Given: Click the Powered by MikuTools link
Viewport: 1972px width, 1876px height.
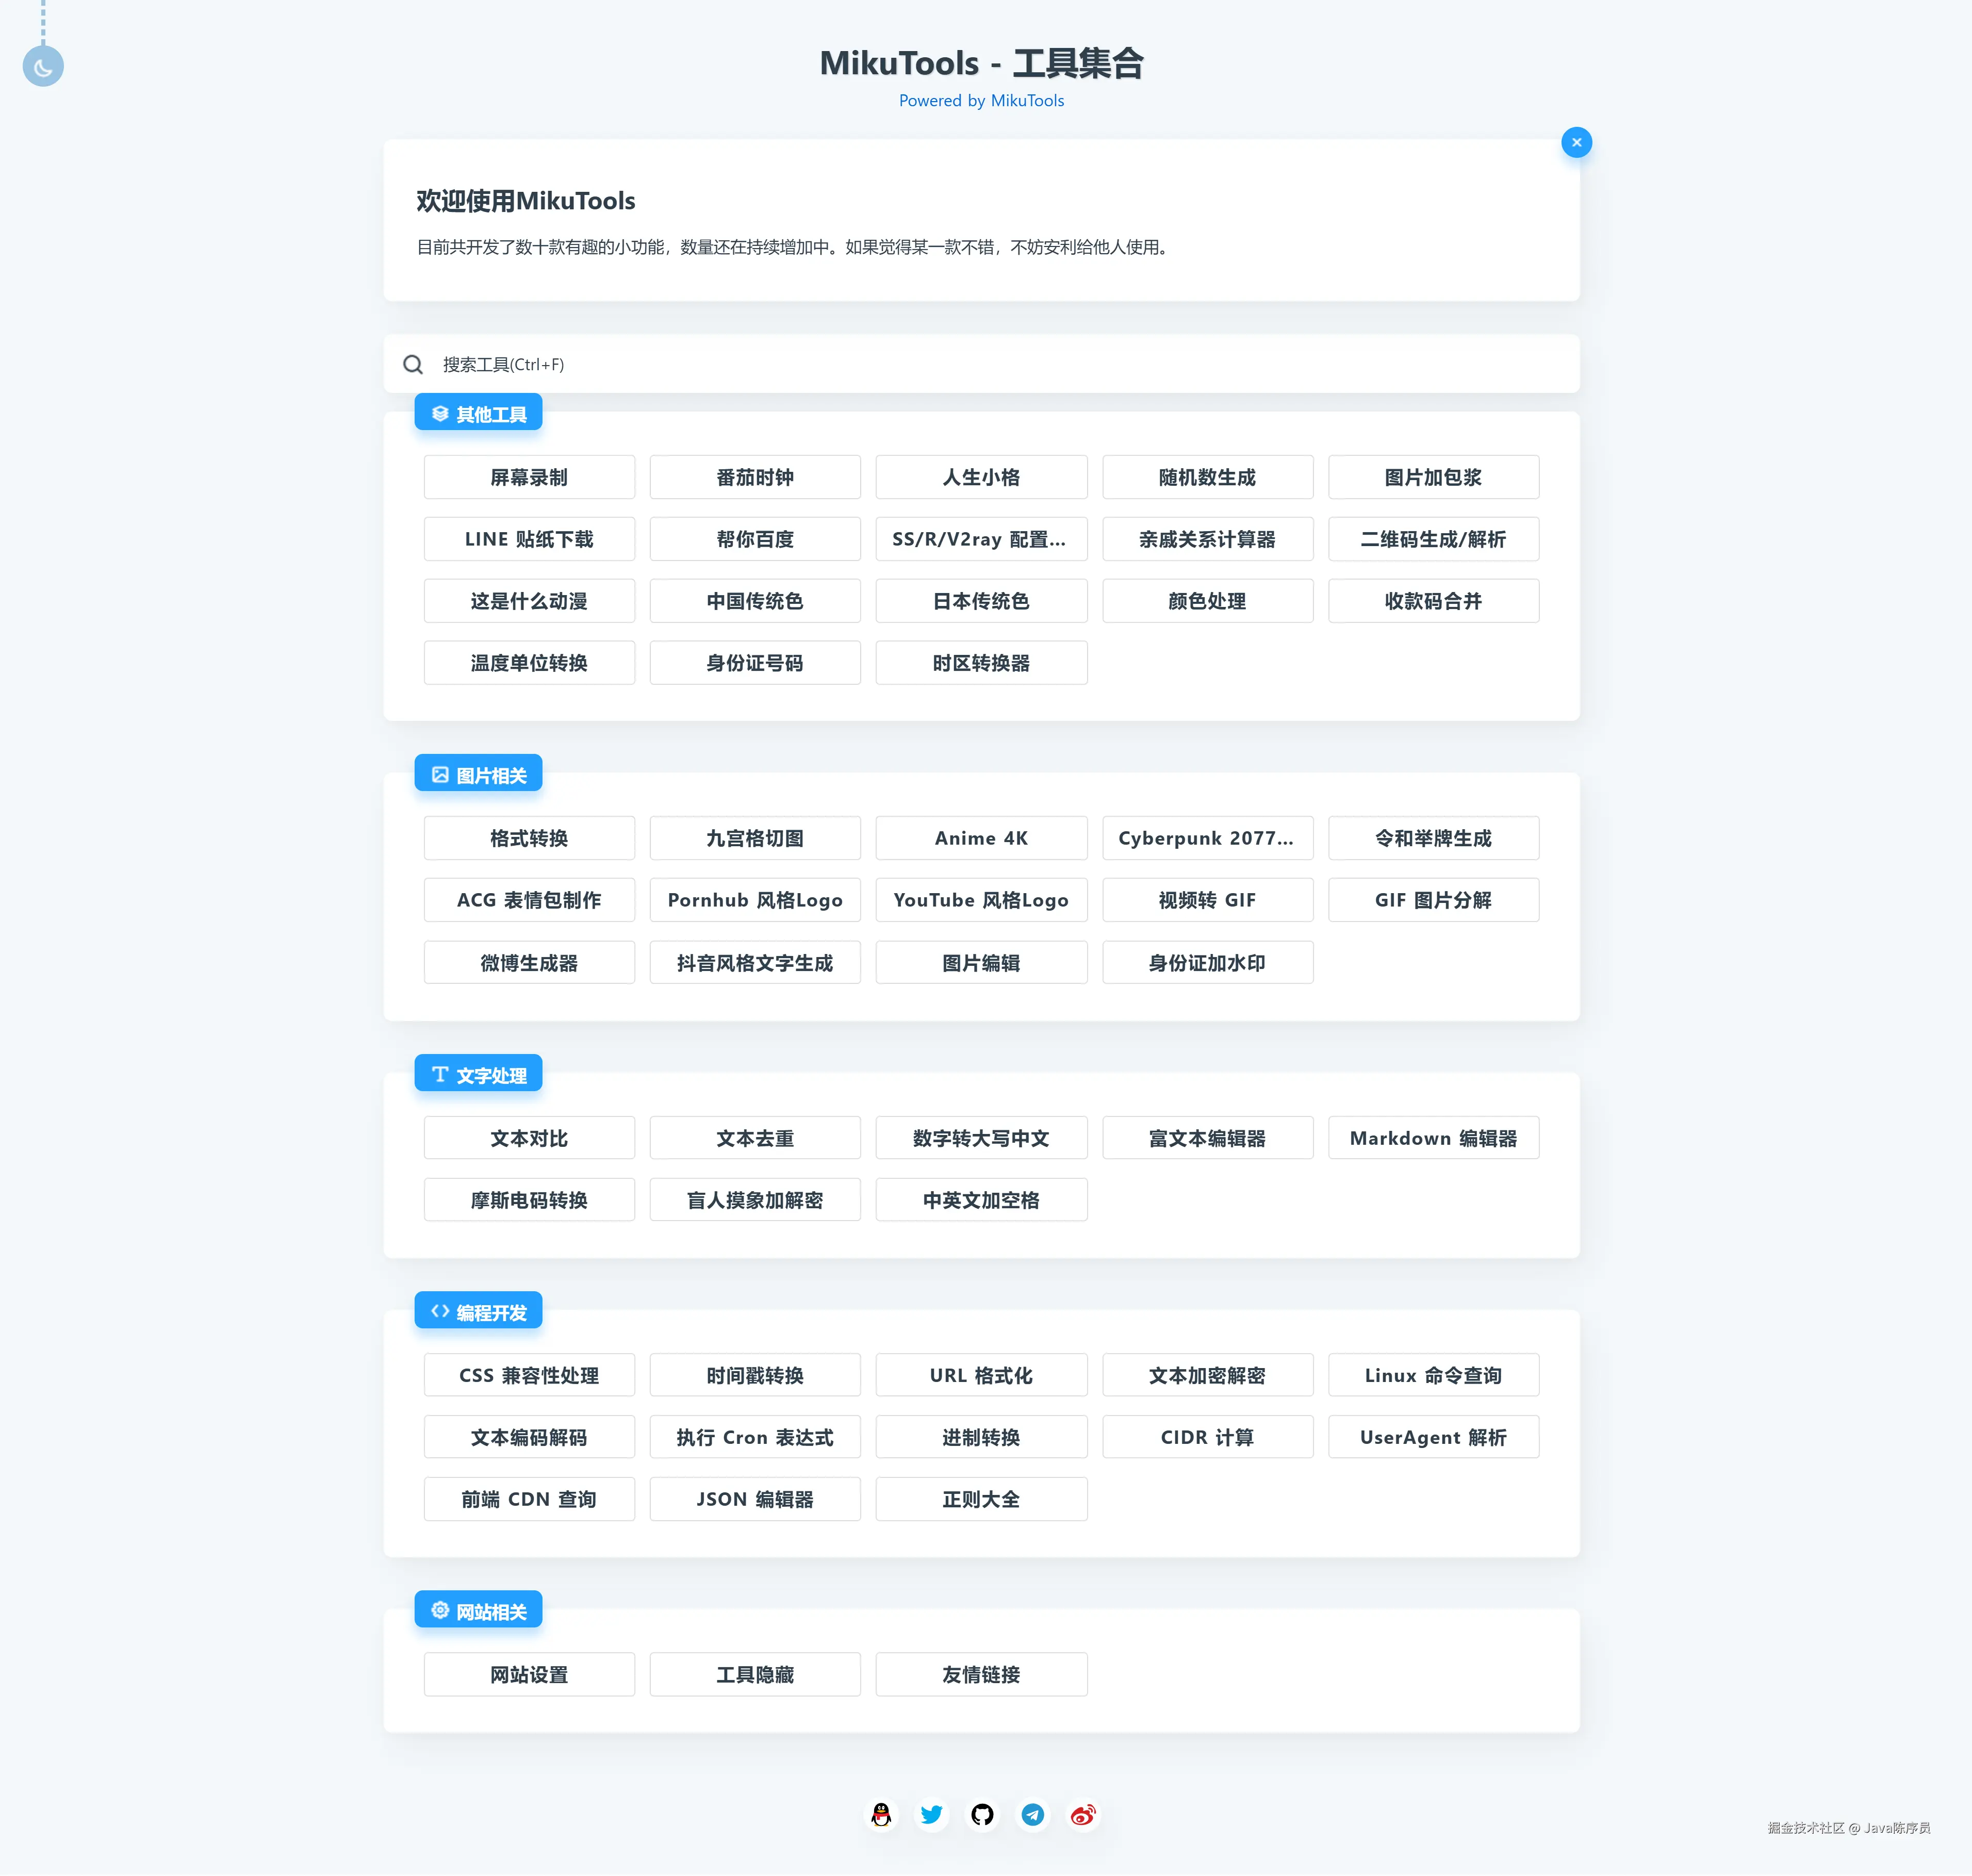Looking at the screenshot, I should point(981,101).
